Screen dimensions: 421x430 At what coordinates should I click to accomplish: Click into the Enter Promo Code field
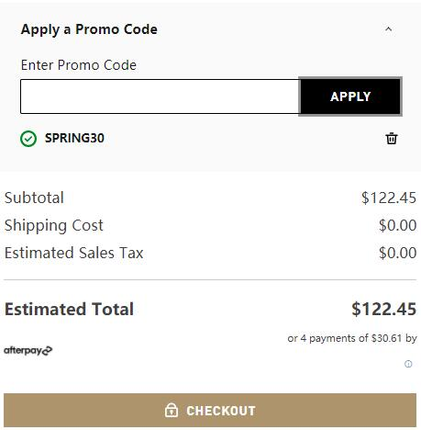pyautogui.click(x=160, y=96)
